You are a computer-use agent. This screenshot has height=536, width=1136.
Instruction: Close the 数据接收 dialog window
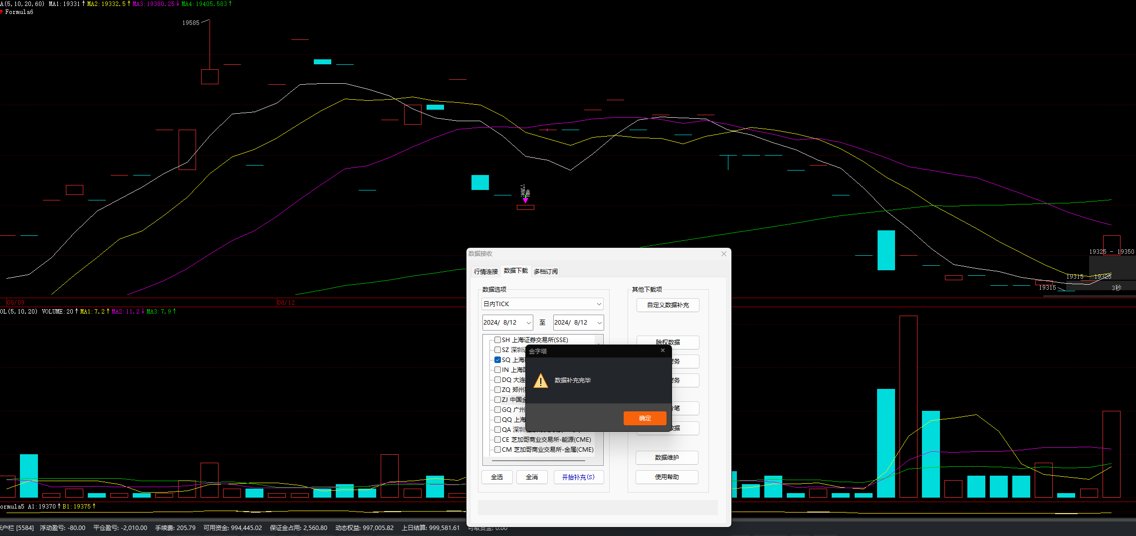click(x=724, y=254)
